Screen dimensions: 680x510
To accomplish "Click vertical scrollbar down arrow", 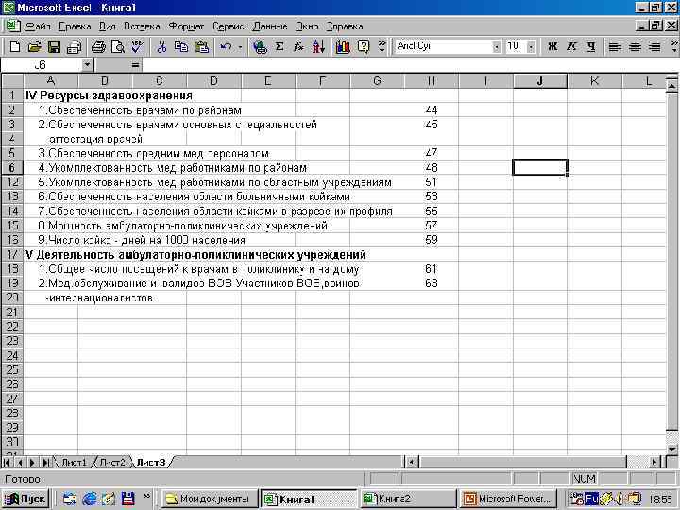I will click(671, 450).
